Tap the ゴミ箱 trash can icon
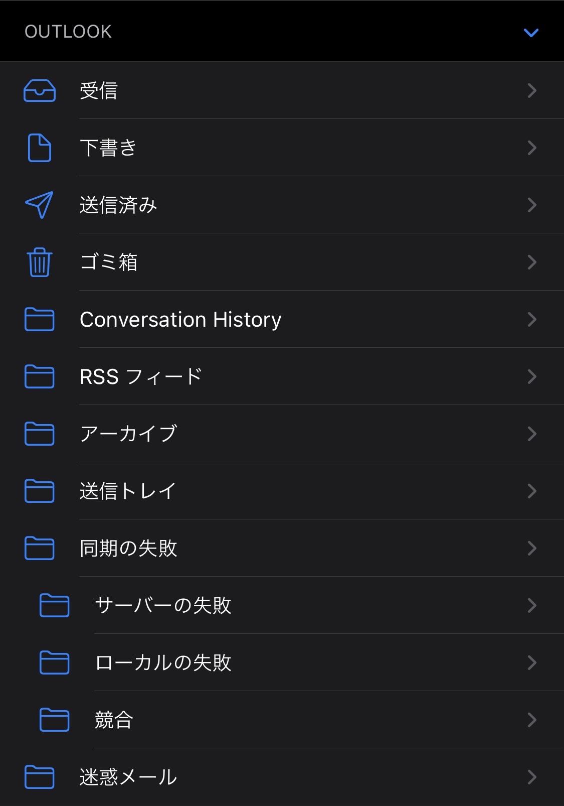The height and width of the screenshot is (806, 564). [40, 262]
